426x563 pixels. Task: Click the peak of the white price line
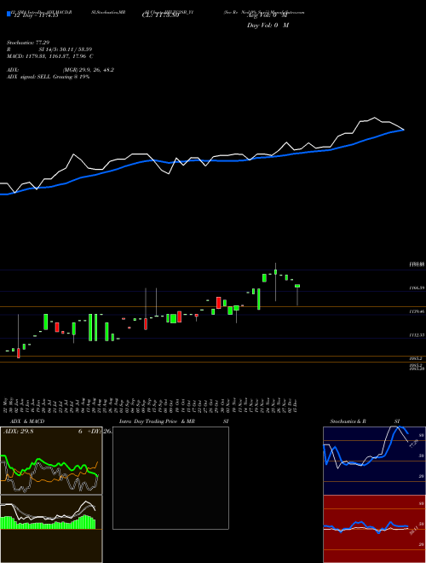coord(375,118)
